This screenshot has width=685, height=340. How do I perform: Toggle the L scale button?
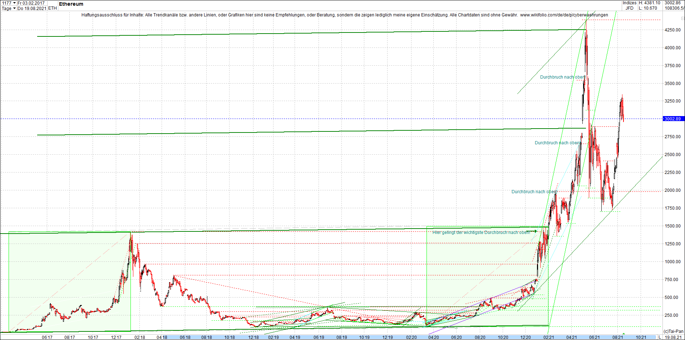660,337
